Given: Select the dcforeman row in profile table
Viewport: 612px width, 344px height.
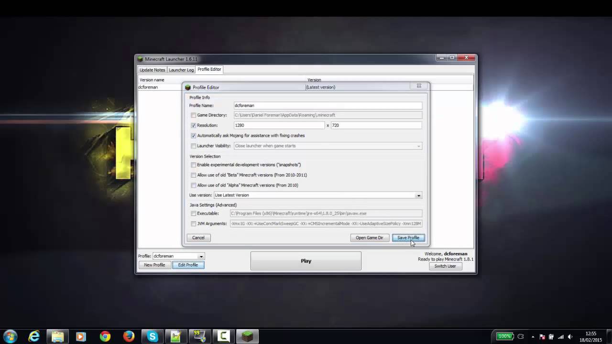Looking at the screenshot, I should (x=306, y=87).
